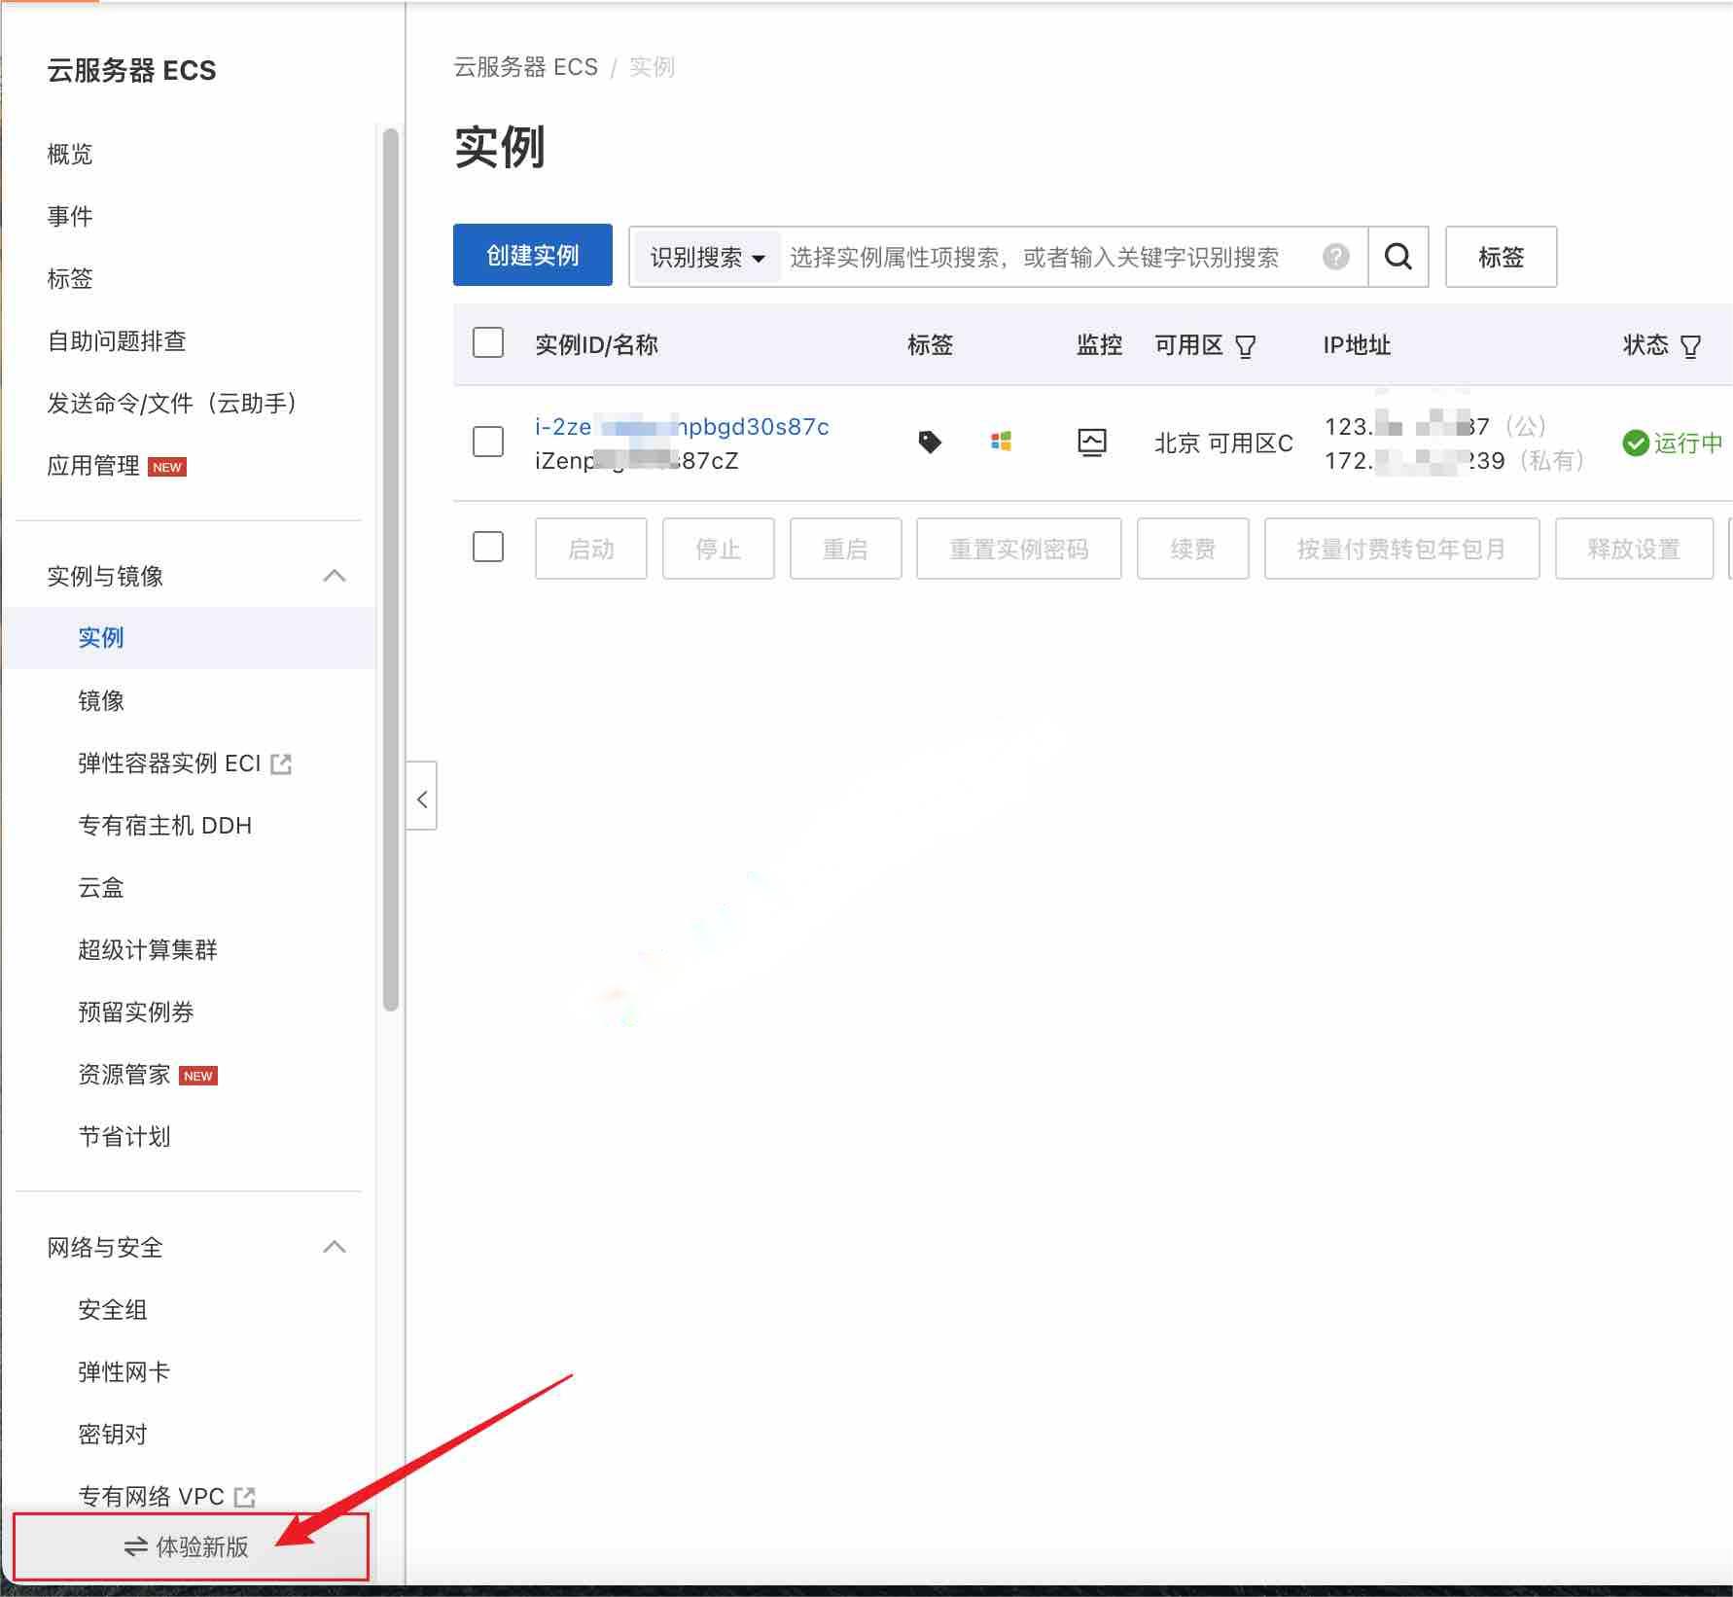1733x1597 pixels.
Task: Click the switch arrows icon beside 体验新版
Action: coord(136,1546)
